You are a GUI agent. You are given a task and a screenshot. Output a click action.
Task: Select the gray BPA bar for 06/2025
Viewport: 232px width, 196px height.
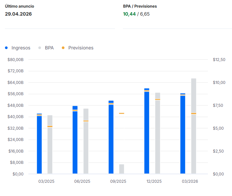[x=86, y=141]
